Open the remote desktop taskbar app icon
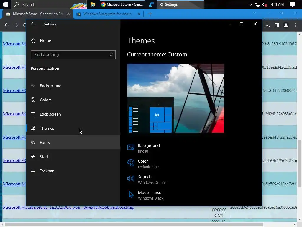This screenshot has height=227, width=302. click(151, 4)
